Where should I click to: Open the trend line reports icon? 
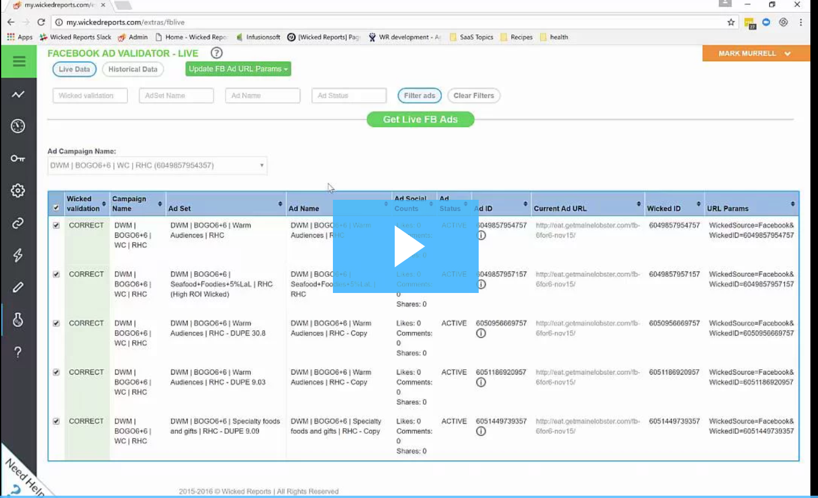18,94
